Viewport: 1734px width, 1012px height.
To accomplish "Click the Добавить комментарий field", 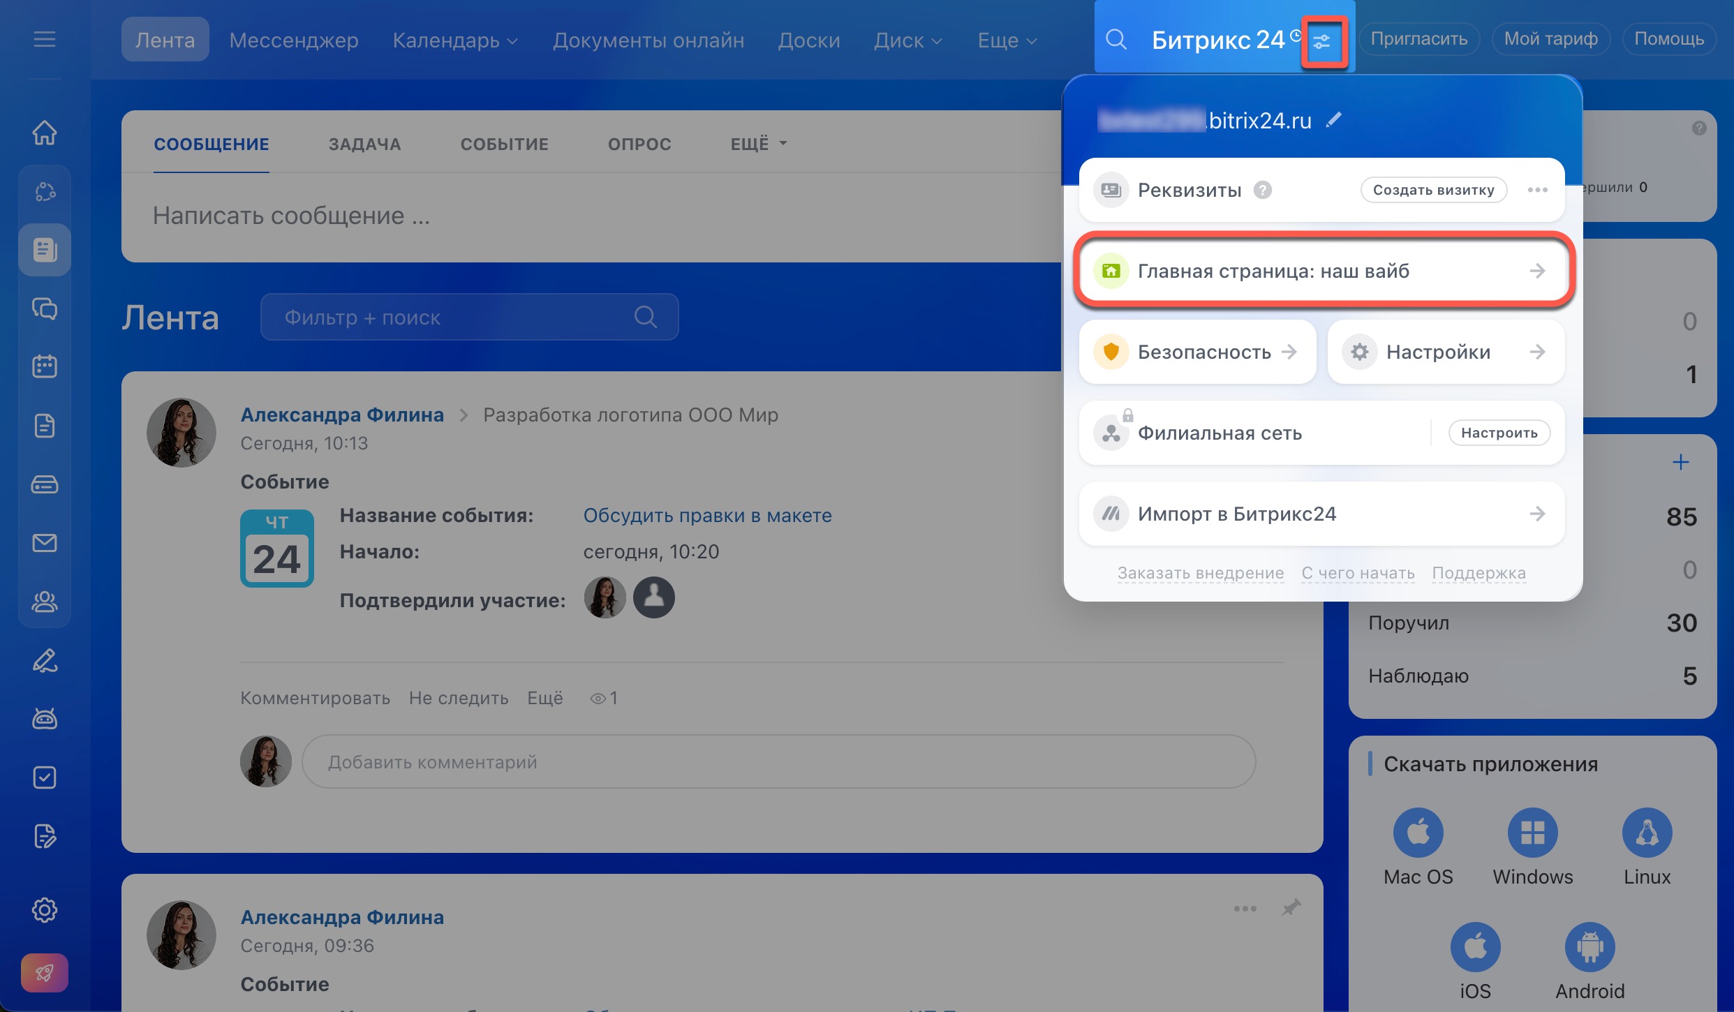I will [x=779, y=761].
